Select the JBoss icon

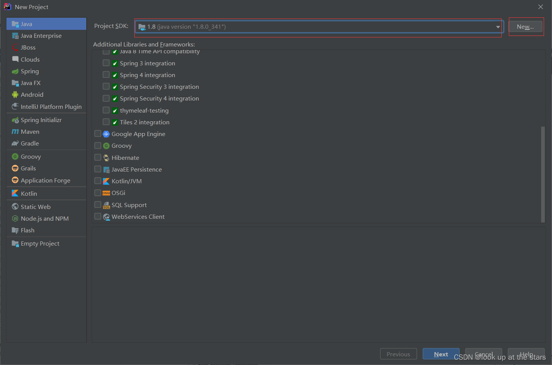coord(15,48)
